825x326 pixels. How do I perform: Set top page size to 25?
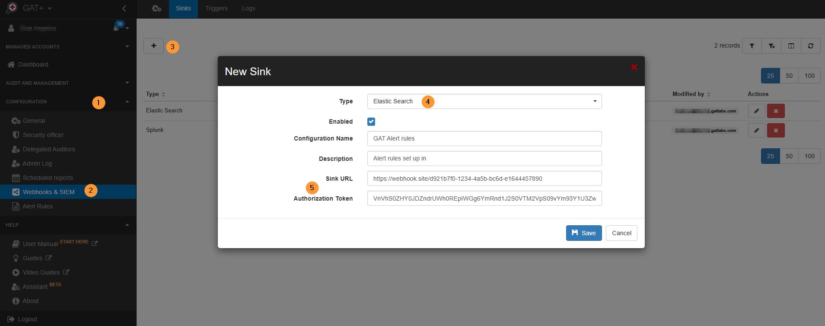[x=771, y=76]
